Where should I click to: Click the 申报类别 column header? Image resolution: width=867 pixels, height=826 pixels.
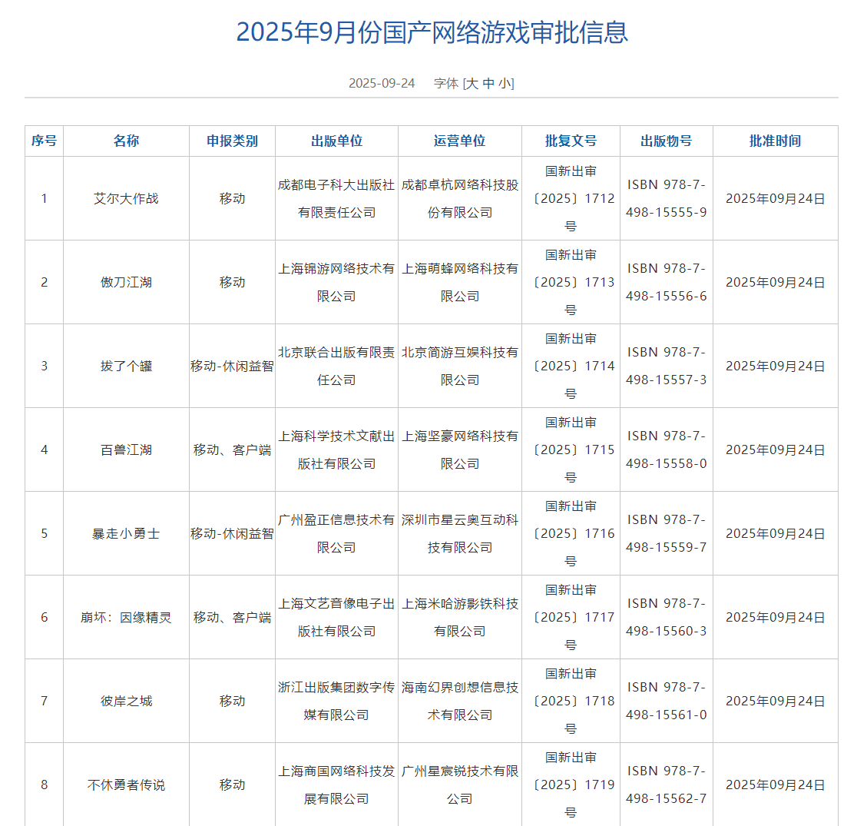pyautogui.click(x=232, y=141)
